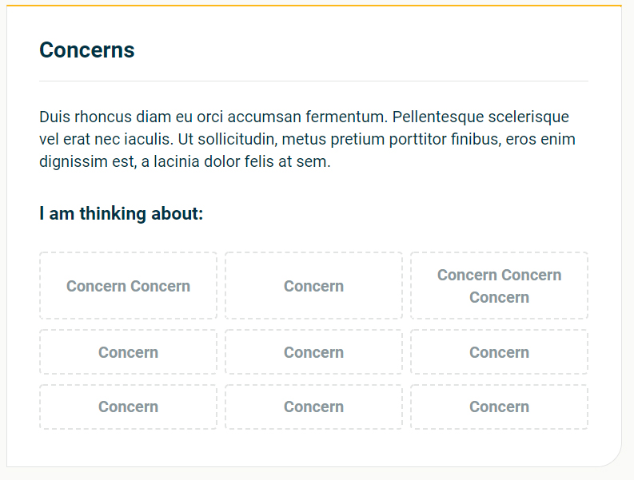Viewport: 634px width, 480px height.
Task: Click the yellow top border of the card
Action: (313, 6)
